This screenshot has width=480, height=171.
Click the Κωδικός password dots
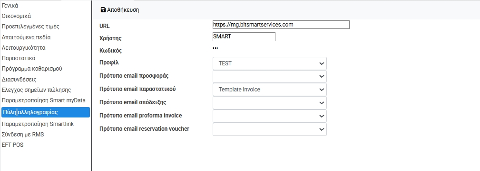215,48
